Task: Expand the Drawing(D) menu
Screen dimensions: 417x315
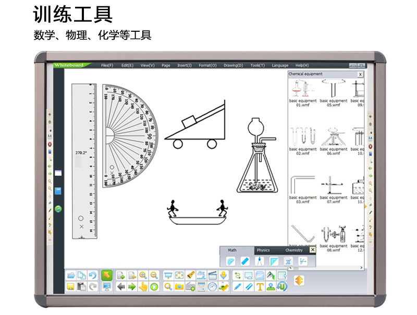Action: pyautogui.click(x=233, y=65)
